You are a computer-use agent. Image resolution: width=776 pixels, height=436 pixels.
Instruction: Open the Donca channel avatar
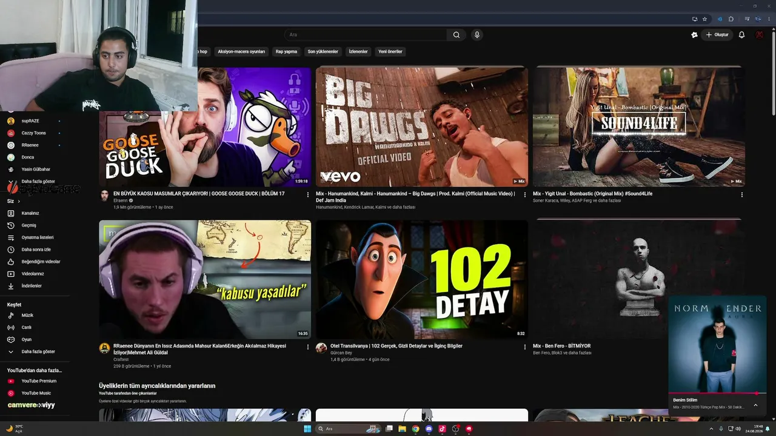coord(11,157)
